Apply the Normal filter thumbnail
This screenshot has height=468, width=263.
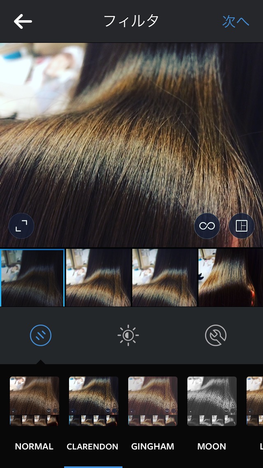click(x=35, y=401)
